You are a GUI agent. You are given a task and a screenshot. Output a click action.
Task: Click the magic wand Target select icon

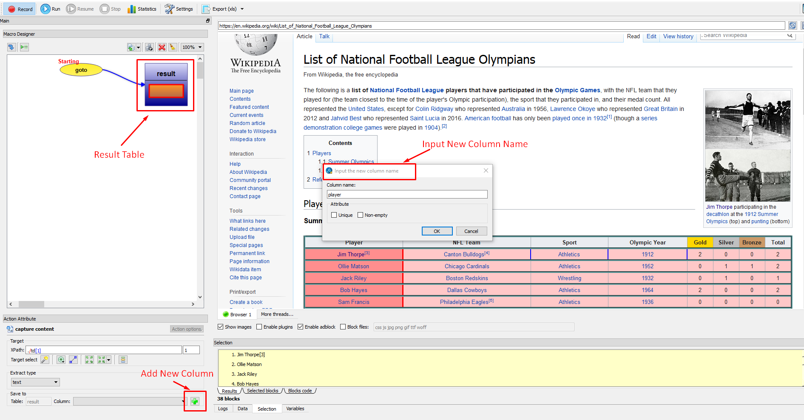[45, 360]
